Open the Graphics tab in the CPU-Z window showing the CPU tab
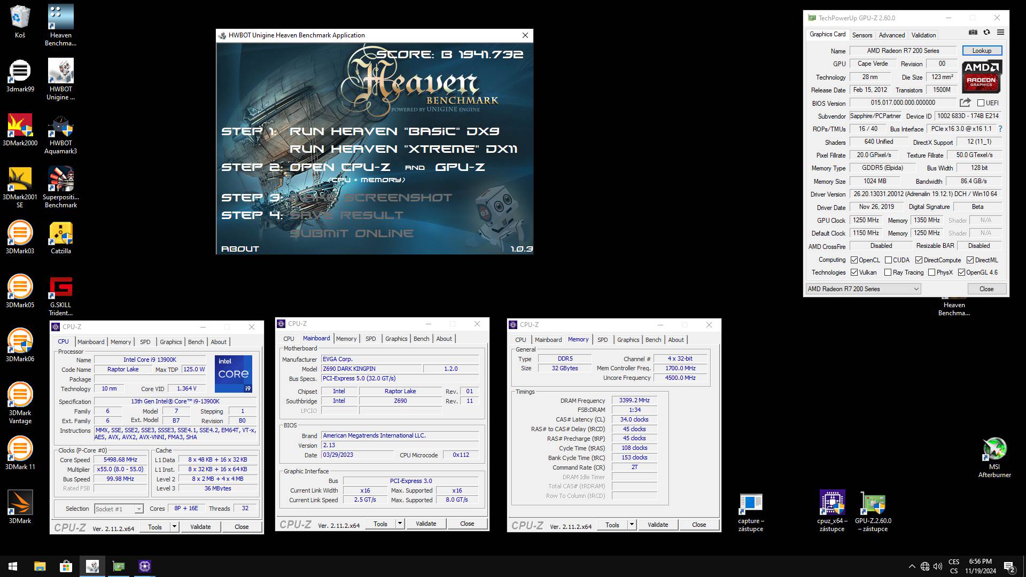Image resolution: width=1026 pixels, height=577 pixels. 170,342
